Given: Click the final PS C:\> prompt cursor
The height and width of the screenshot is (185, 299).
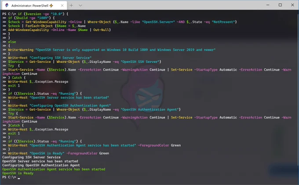Looking at the screenshot, I should tap(18, 178).
